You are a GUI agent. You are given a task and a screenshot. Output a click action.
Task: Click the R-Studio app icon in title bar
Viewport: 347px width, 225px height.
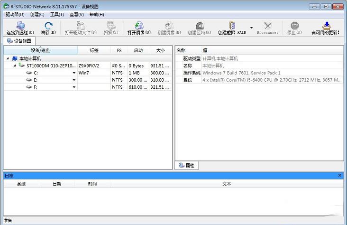pyautogui.click(x=7, y=6)
